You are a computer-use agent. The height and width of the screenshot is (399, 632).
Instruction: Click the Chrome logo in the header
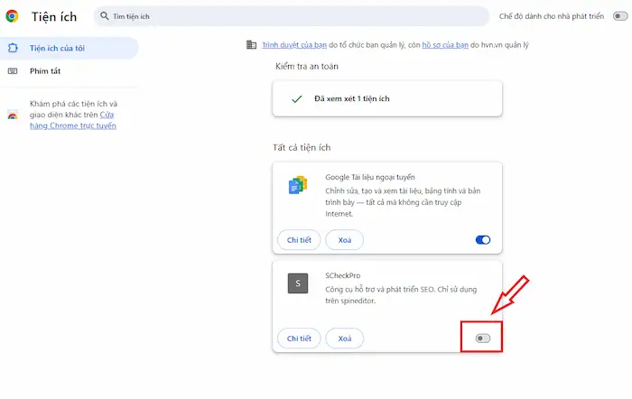(13, 16)
